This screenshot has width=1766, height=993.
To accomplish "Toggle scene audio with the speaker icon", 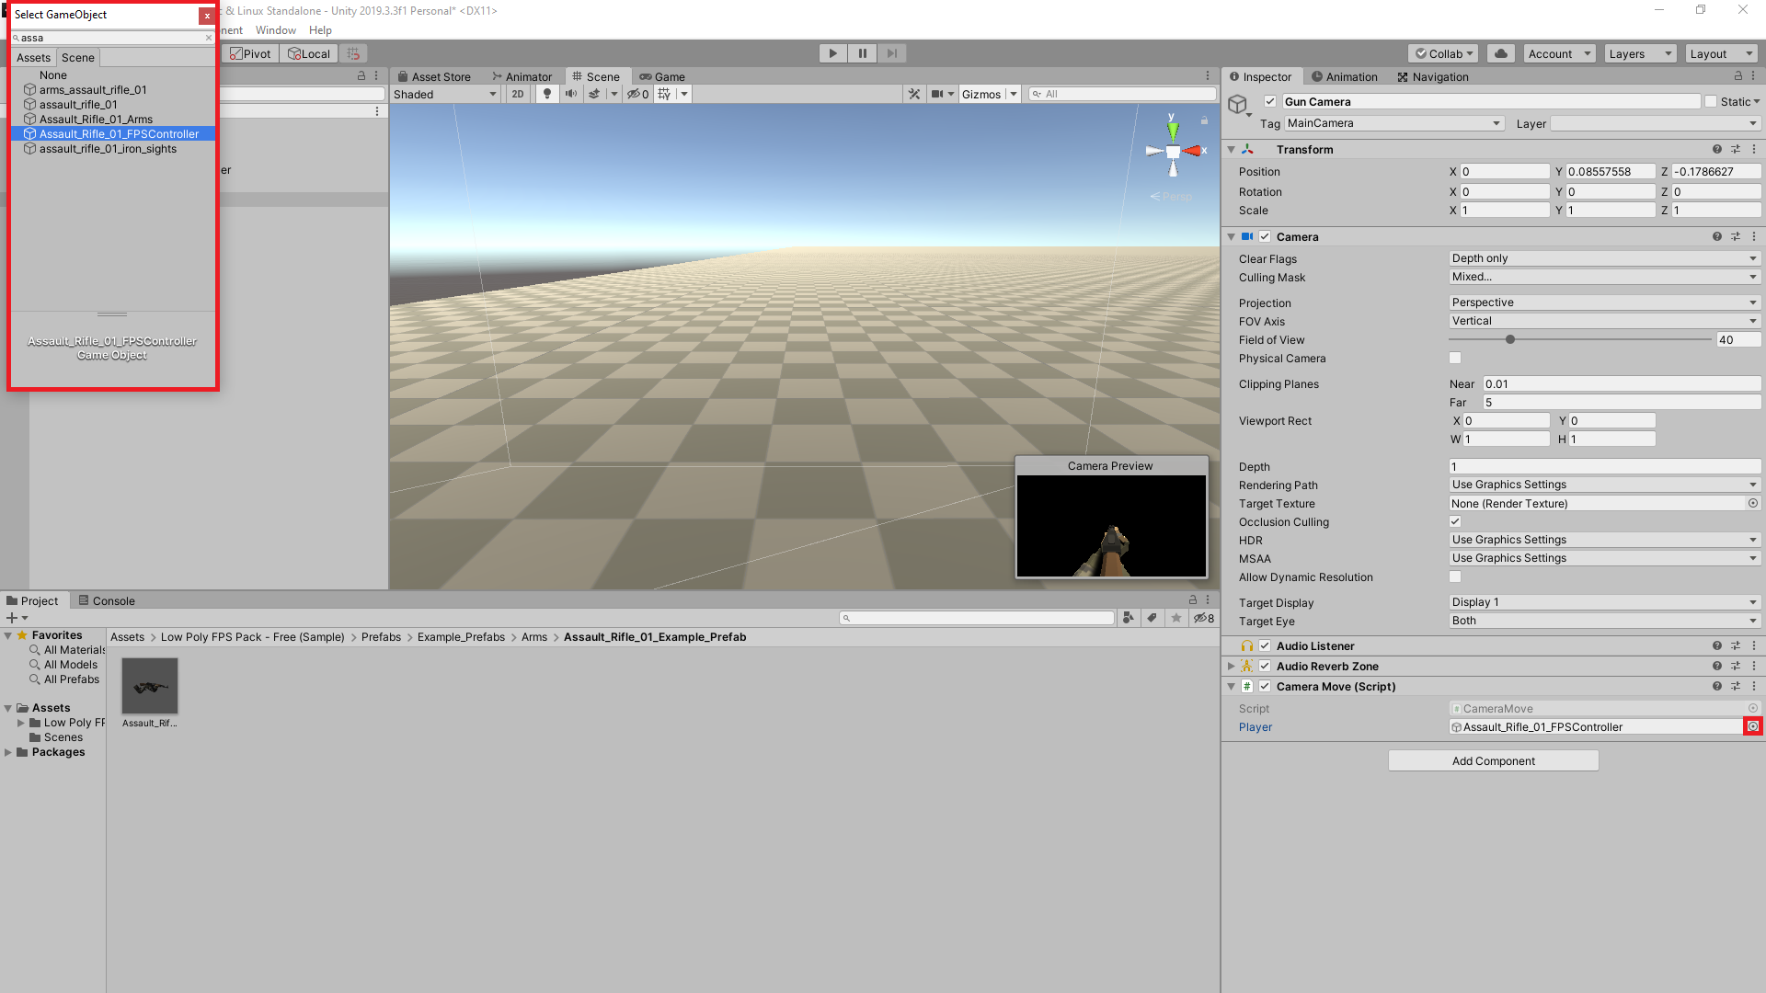I will [x=570, y=93].
